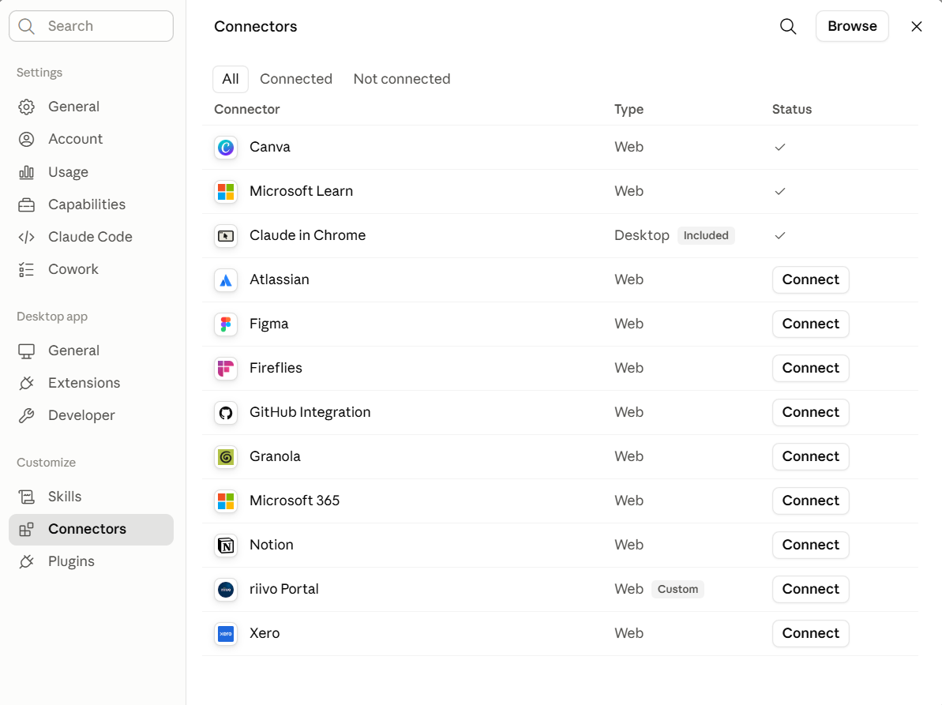This screenshot has height=705, width=942.
Task: Connect the Figma connector
Action: pos(810,324)
